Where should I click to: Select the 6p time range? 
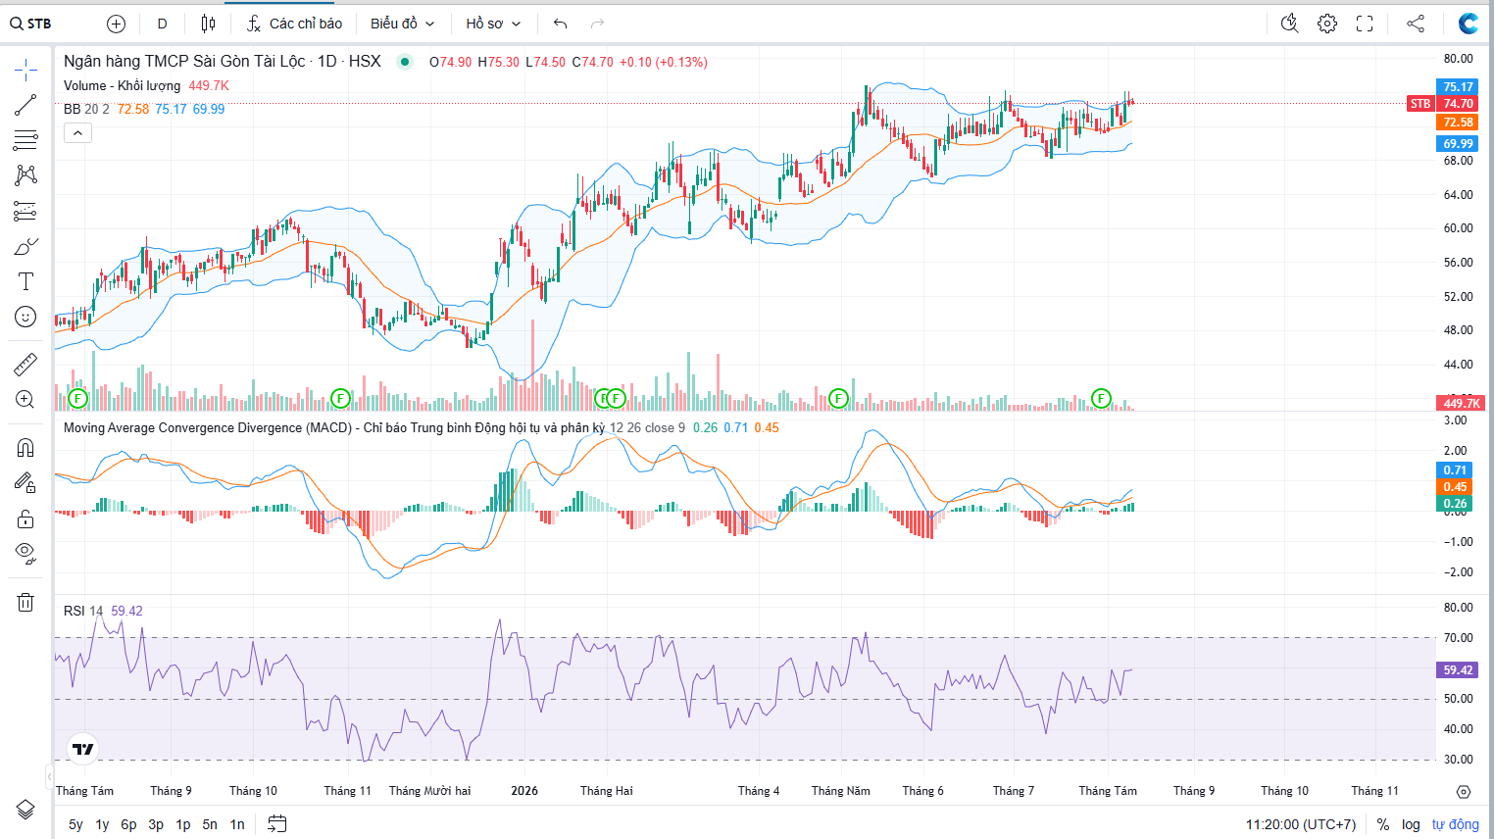point(128,824)
